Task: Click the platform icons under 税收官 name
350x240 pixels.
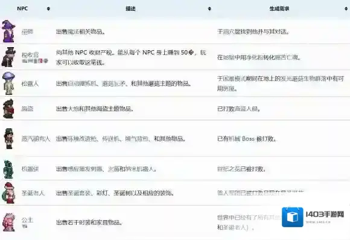Action: [35, 61]
